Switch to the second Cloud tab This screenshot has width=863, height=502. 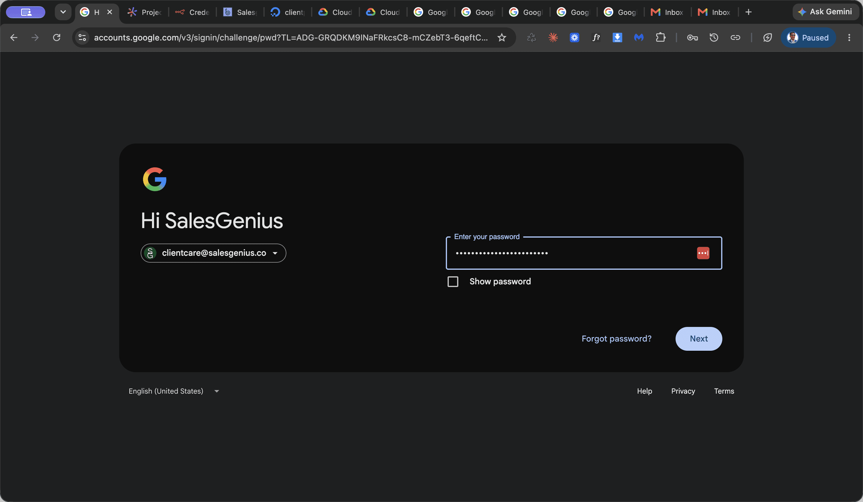tap(383, 12)
